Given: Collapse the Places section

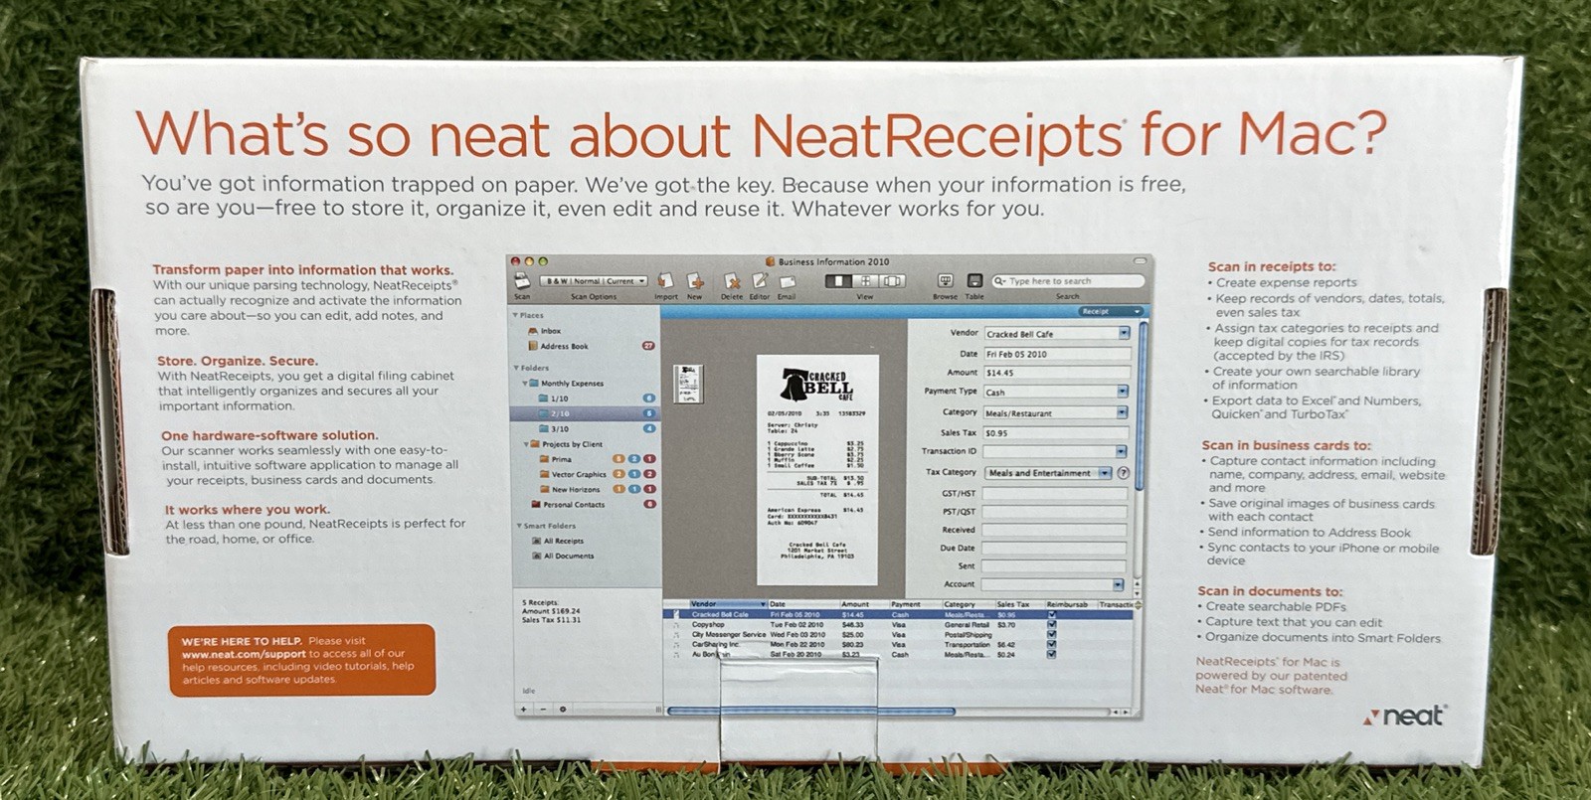Looking at the screenshot, I should click(x=516, y=315).
